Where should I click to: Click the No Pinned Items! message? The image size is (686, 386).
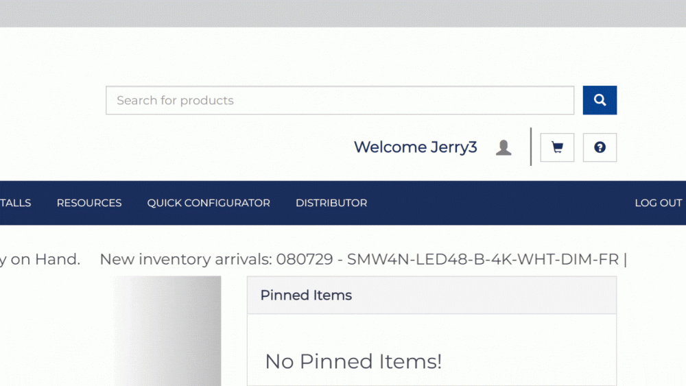[x=353, y=361]
